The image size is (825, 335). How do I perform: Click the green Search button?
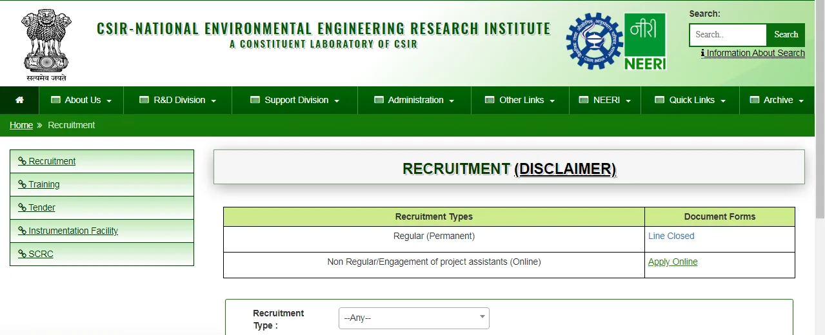click(x=786, y=35)
